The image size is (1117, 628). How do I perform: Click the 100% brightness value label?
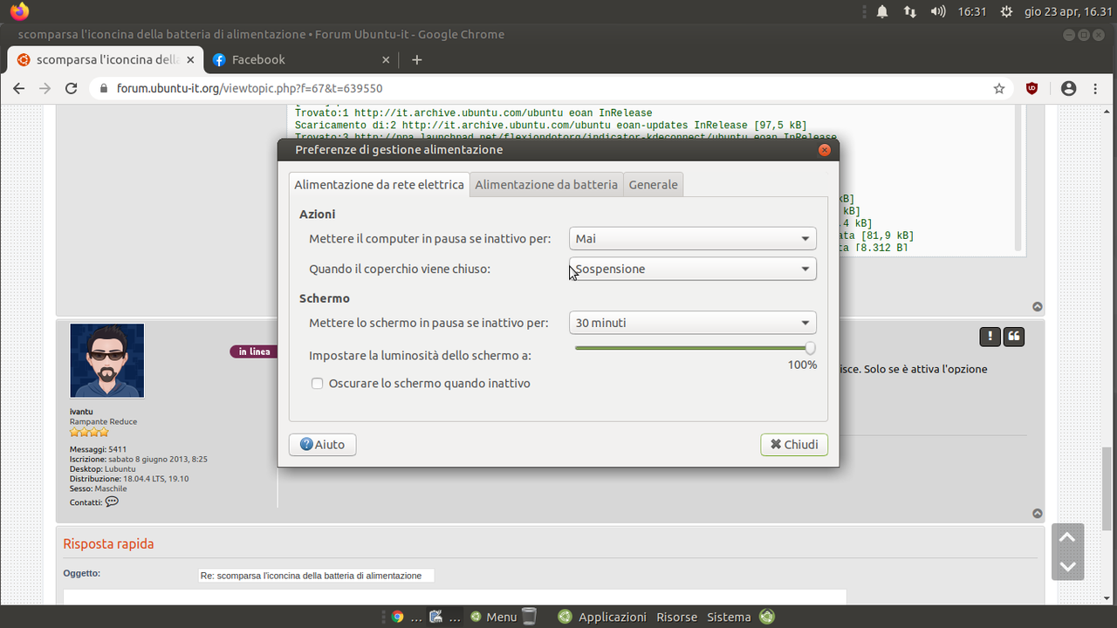tap(802, 365)
